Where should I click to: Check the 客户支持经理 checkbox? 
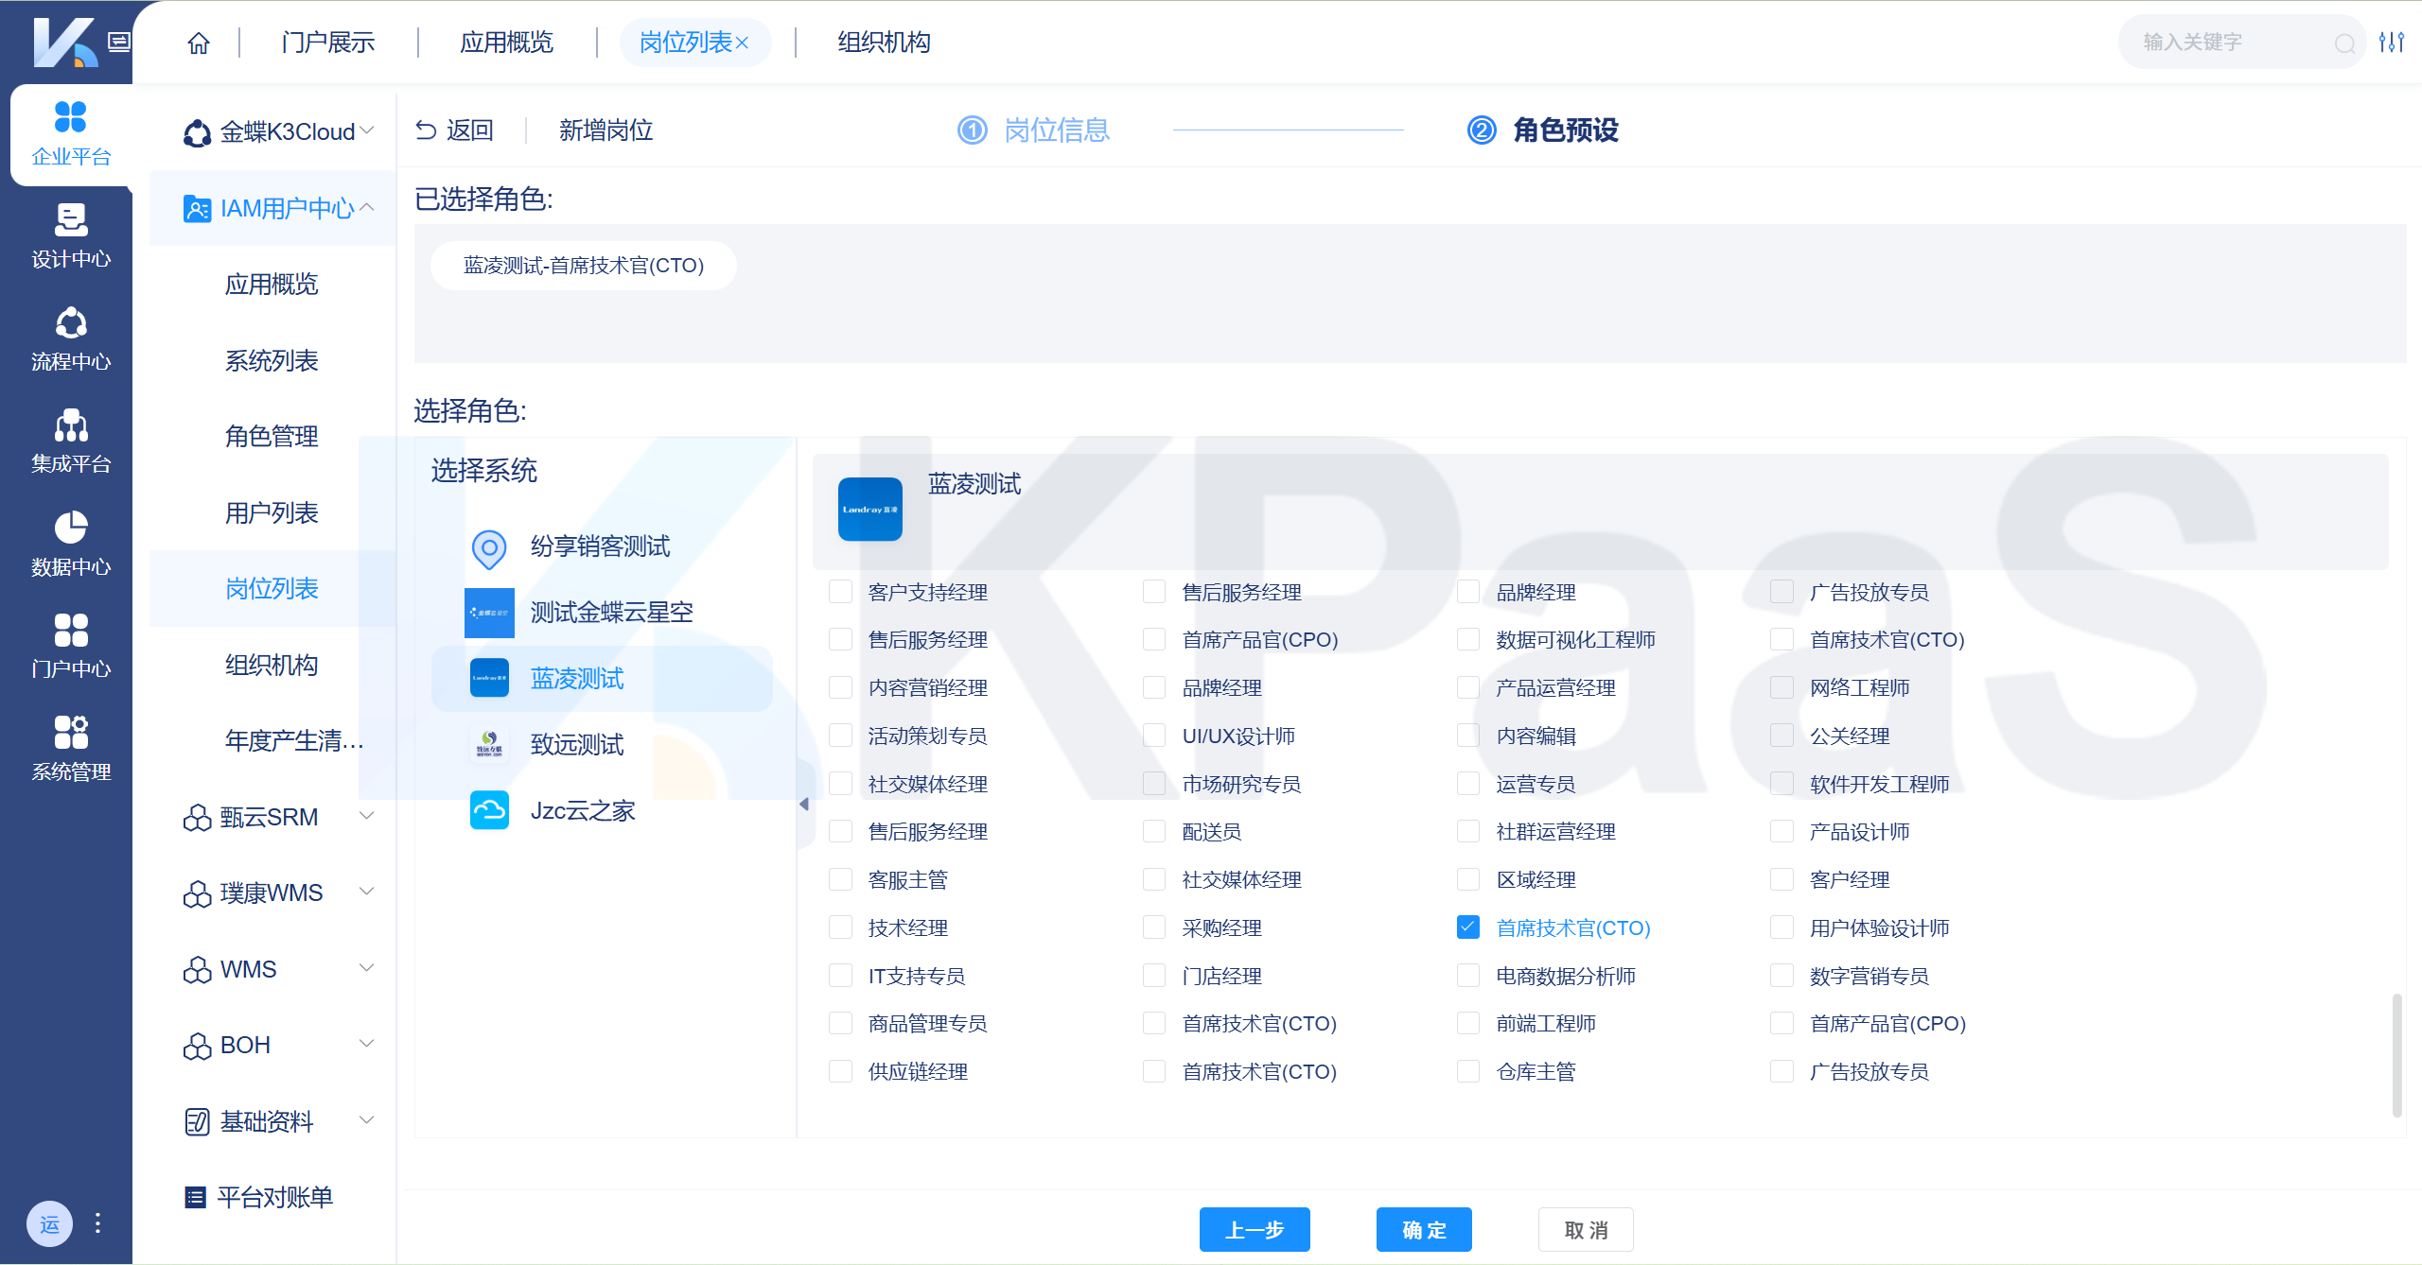point(840,592)
